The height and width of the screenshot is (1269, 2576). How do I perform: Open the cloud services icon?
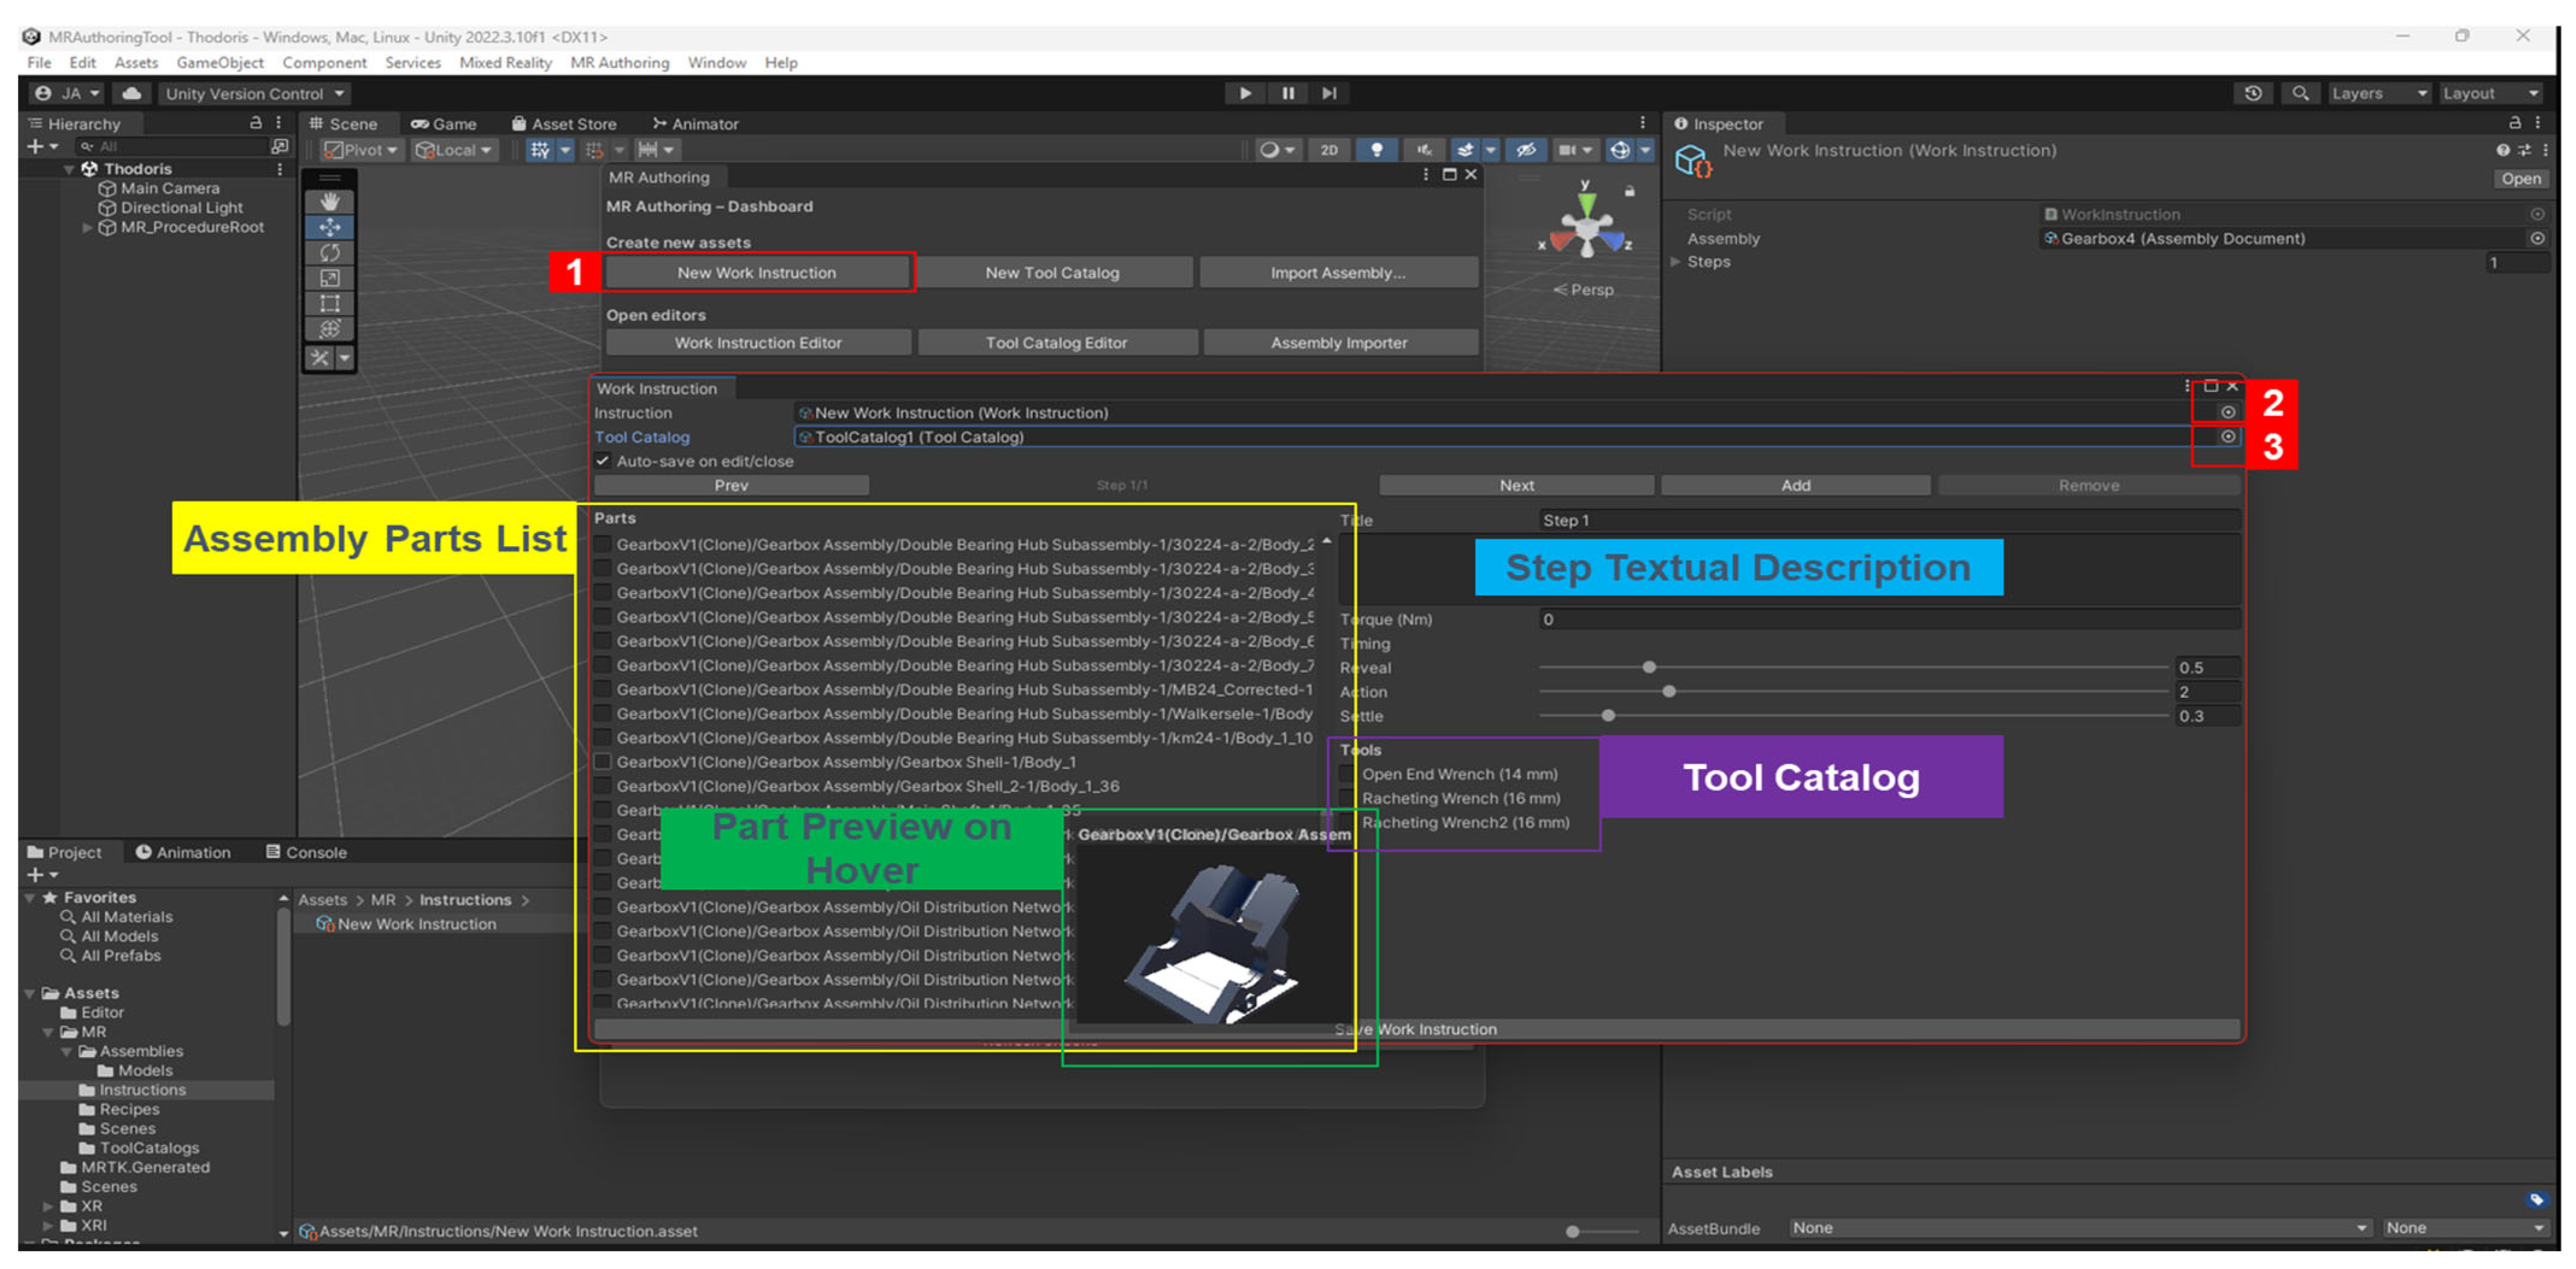[131, 93]
